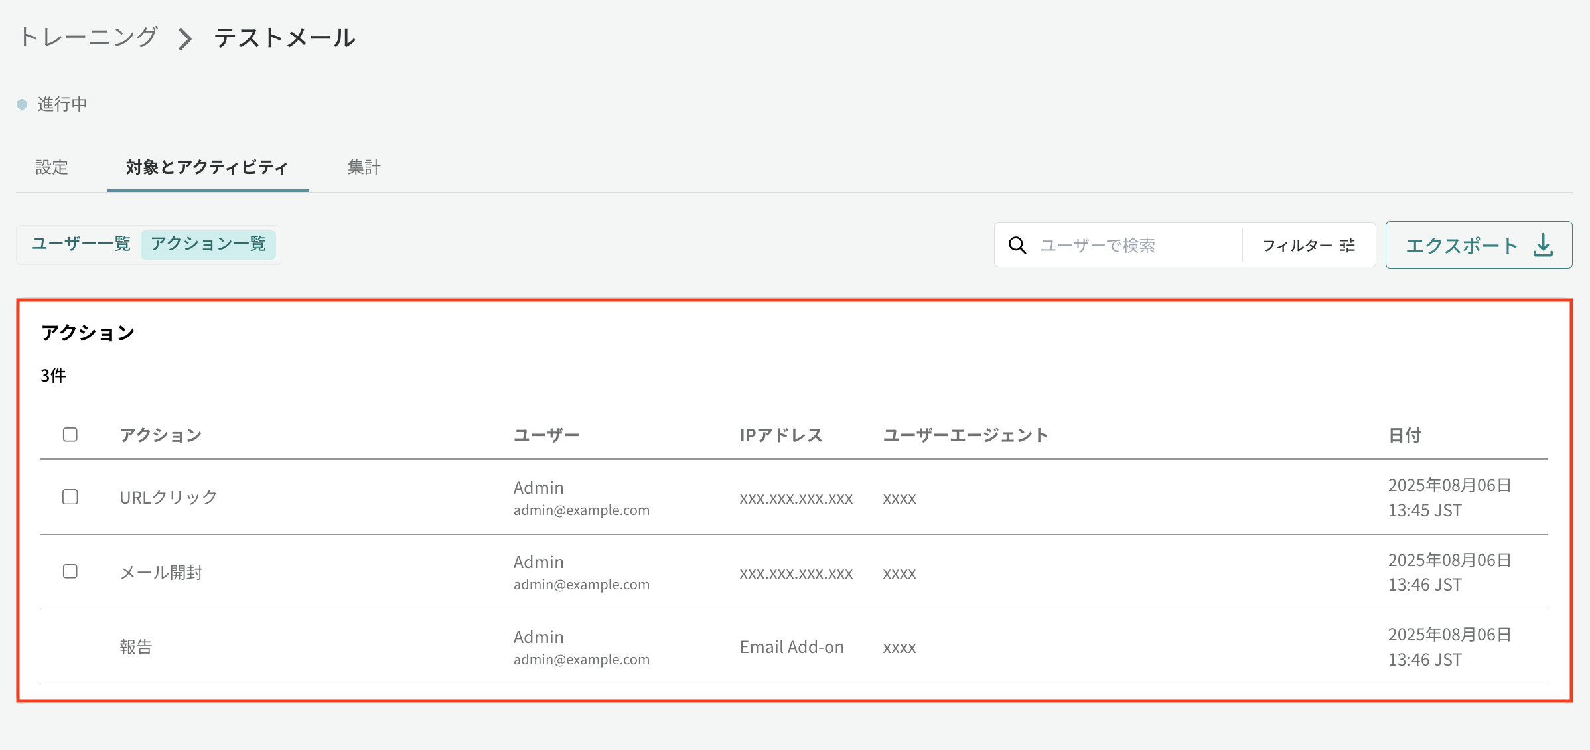Click the URLクリック action cell
The image size is (1590, 750).
pyautogui.click(x=169, y=497)
